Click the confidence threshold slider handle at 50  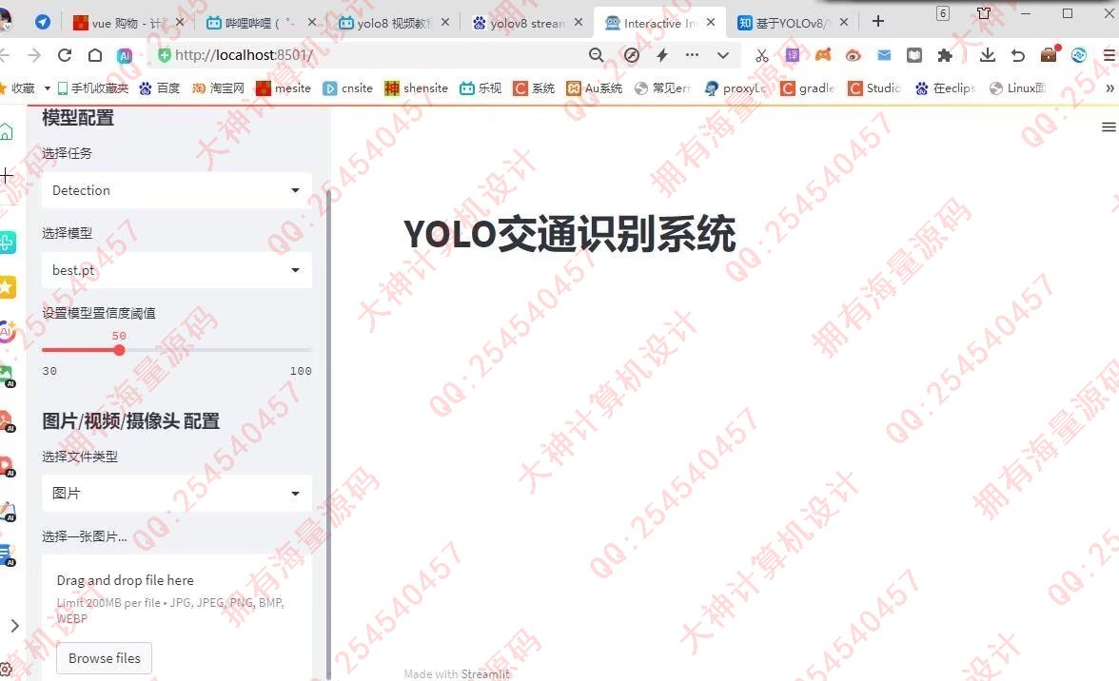(x=119, y=350)
